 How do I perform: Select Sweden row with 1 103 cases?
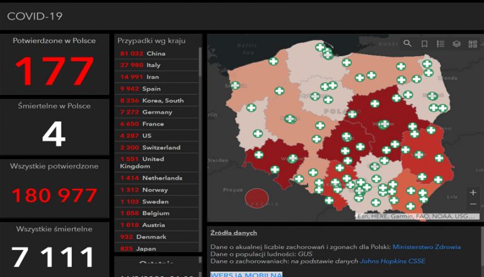point(157,201)
